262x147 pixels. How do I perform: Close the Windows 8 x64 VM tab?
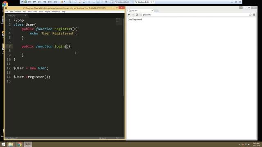pos(154,2)
